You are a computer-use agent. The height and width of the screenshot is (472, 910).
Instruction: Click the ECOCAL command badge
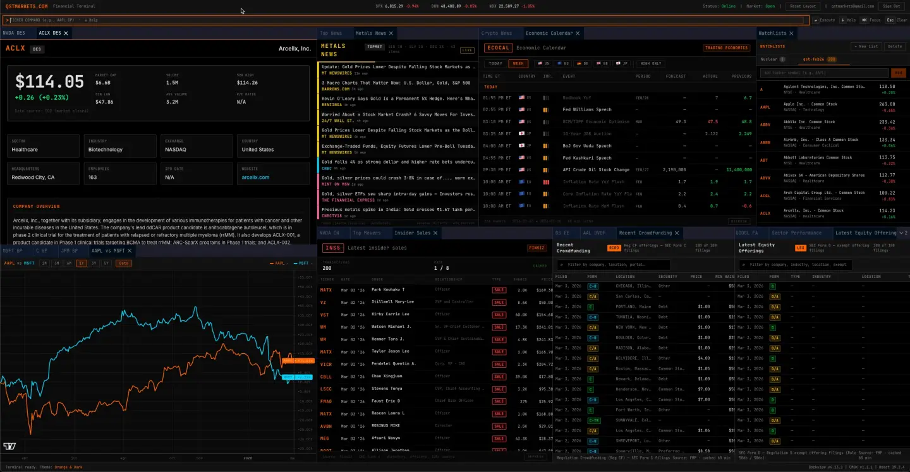(498, 47)
